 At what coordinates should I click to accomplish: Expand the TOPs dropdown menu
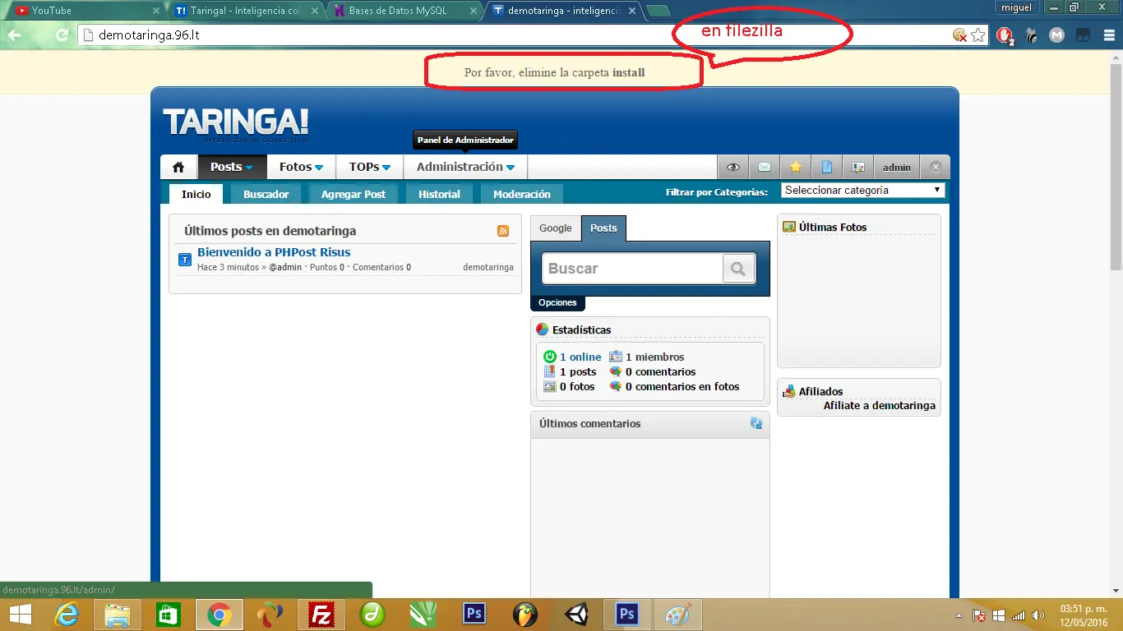[x=370, y=167]
